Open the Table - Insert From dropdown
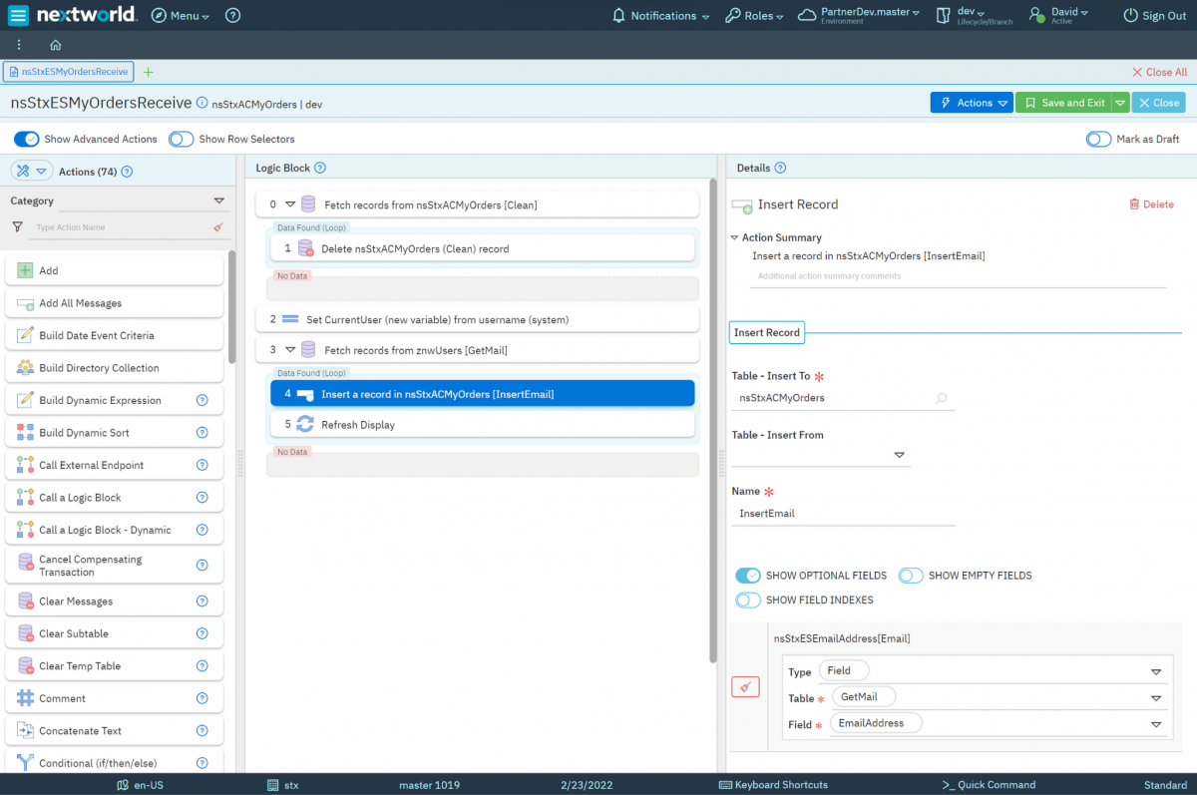Viewport: 1197px width, 795px height. coord(899,455)
